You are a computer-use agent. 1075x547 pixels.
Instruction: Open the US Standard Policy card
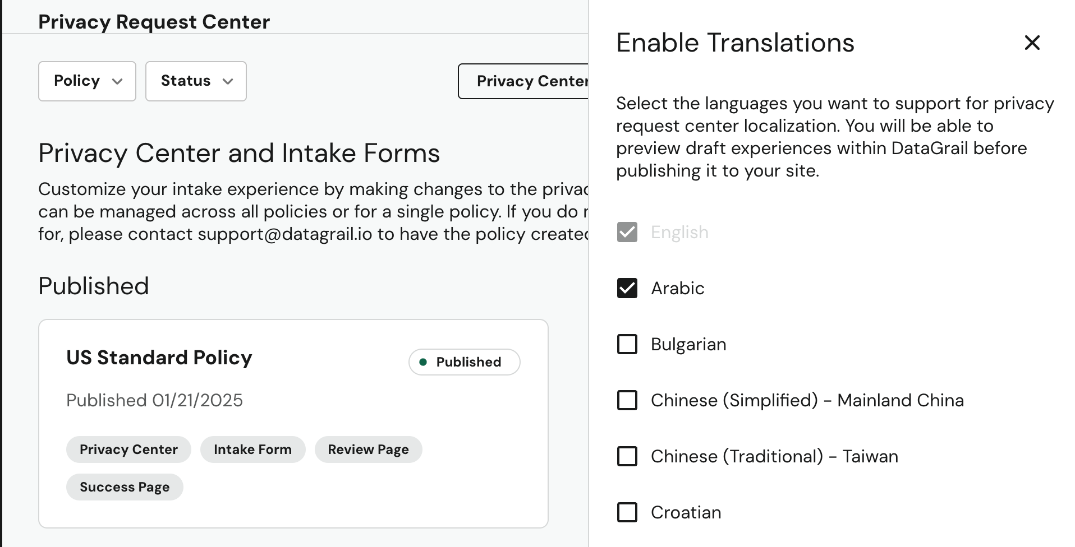159,357
